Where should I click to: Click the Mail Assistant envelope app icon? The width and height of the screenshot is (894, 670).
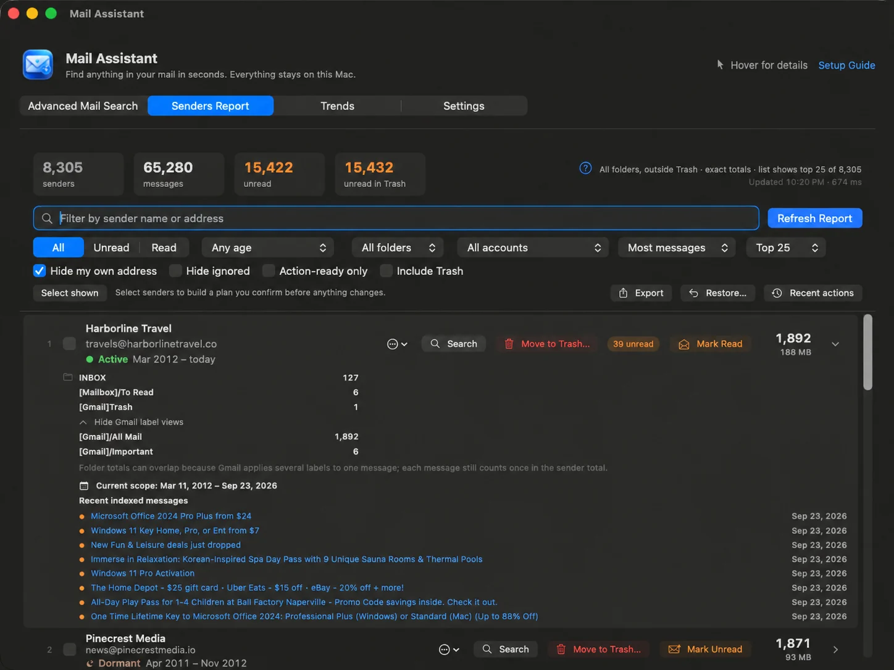(x=38, y=65)
